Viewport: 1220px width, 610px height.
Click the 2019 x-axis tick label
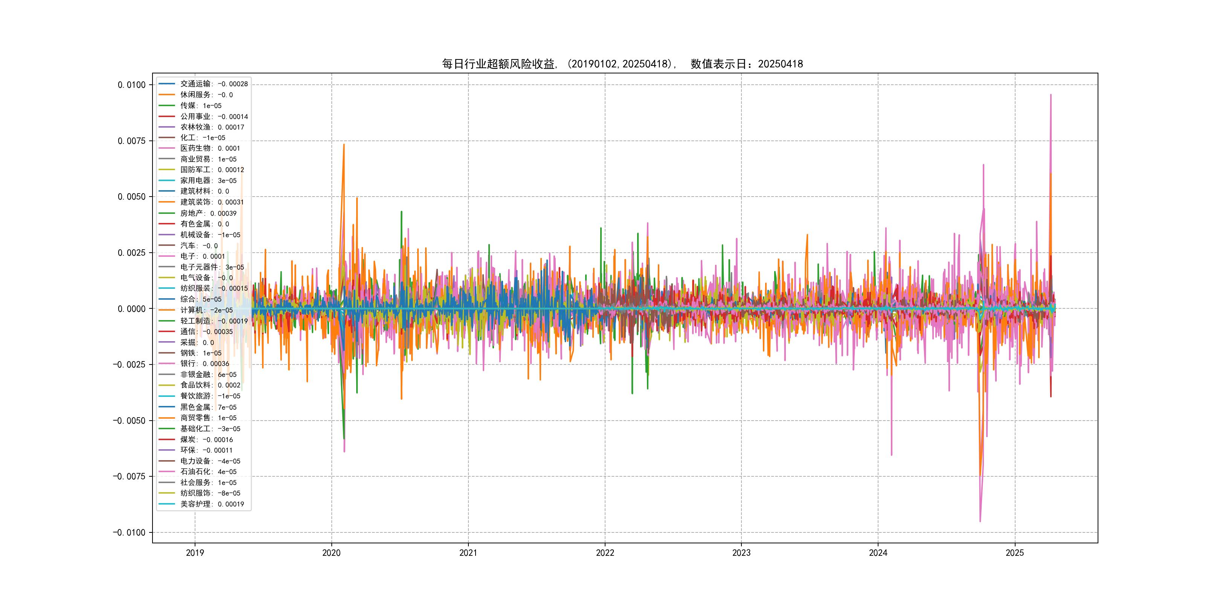tap(195, 553)
